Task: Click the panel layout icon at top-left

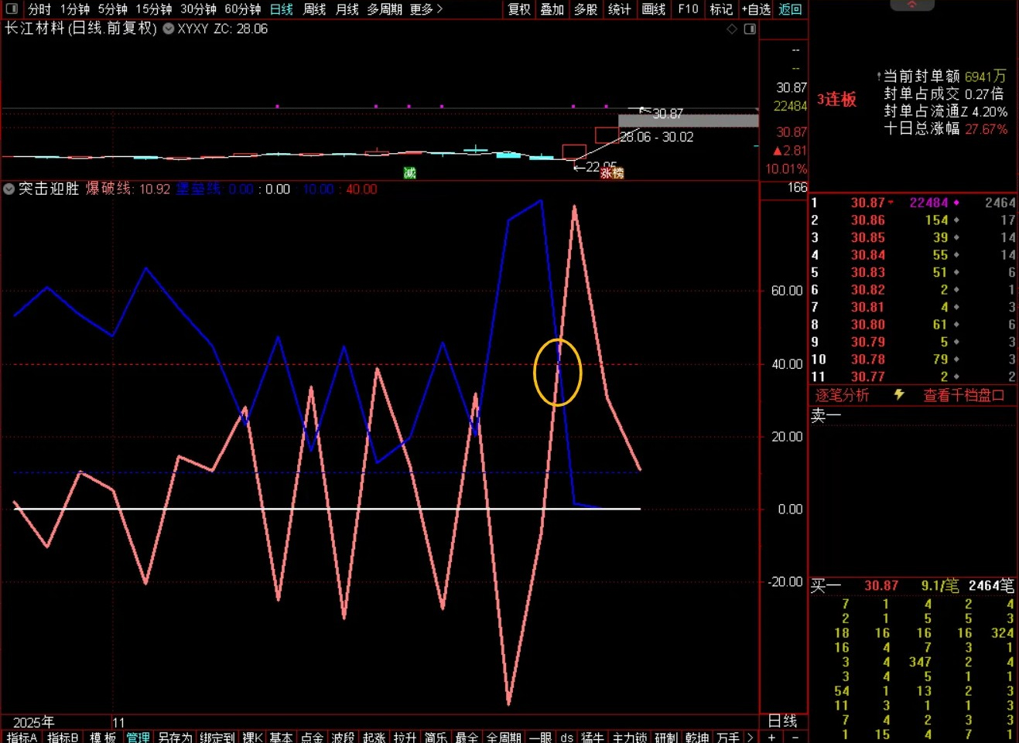Action: [12, 9]
